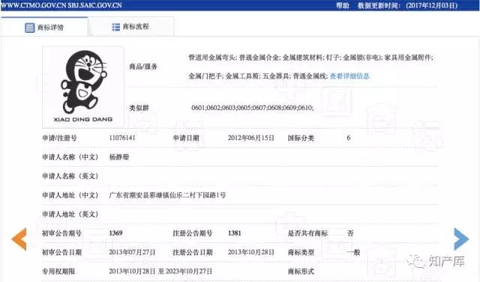The height and width of the screenshot is (282, 480).
Task: Open the 商标详情 tab
Action: (44, 27)
